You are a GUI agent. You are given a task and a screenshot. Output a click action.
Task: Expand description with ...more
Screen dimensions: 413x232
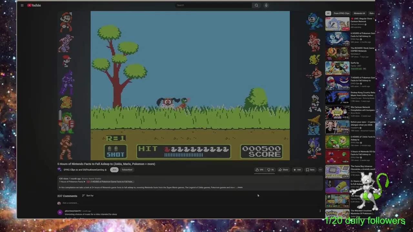240,188
